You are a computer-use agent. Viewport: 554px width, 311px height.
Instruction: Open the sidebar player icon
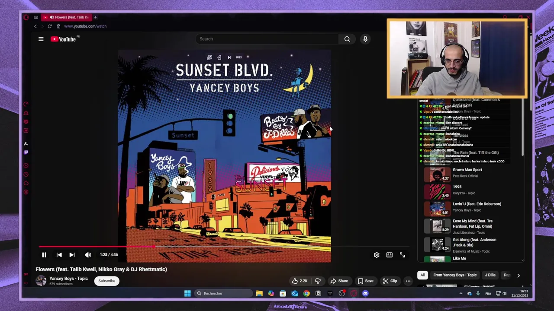coord(26,165)
